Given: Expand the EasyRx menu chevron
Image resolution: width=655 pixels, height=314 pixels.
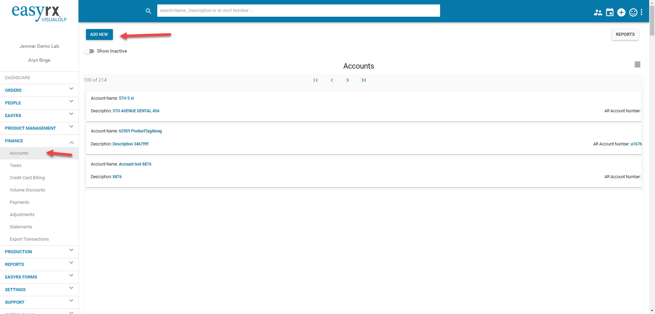Looking at the screenshot, I should [x=71, y=114].
